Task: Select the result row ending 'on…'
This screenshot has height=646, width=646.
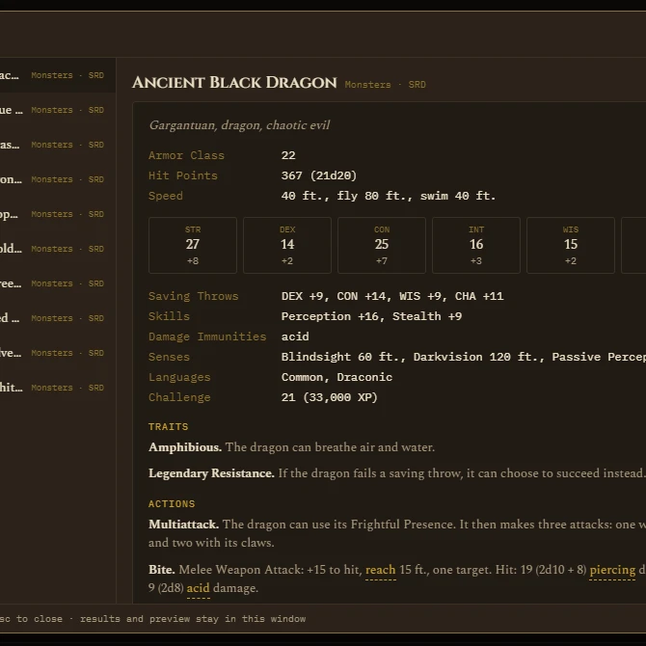Action: click(x=58, y=179)
